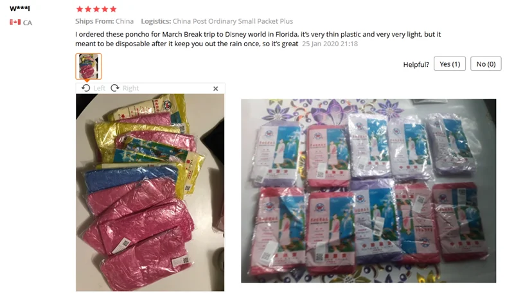The width and height of the screenshot is (514, 298).
Task: Click the 'Right' rotate label
Action: click(131, 88)
